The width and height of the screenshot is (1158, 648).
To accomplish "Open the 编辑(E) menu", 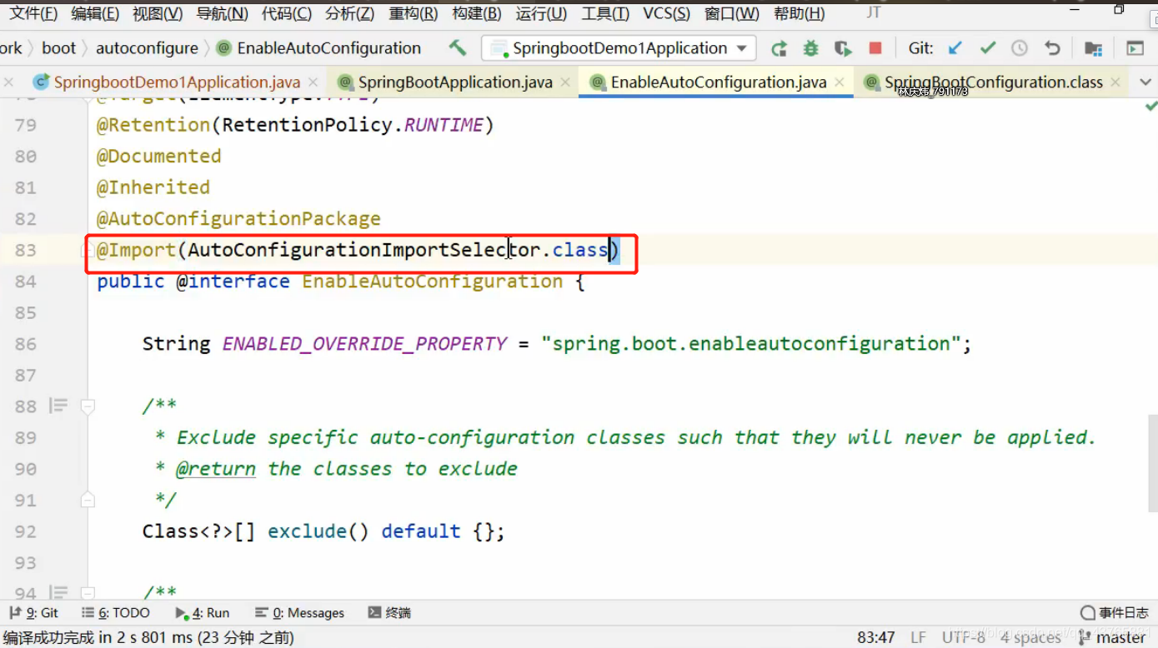I will [x=95, y=13].
